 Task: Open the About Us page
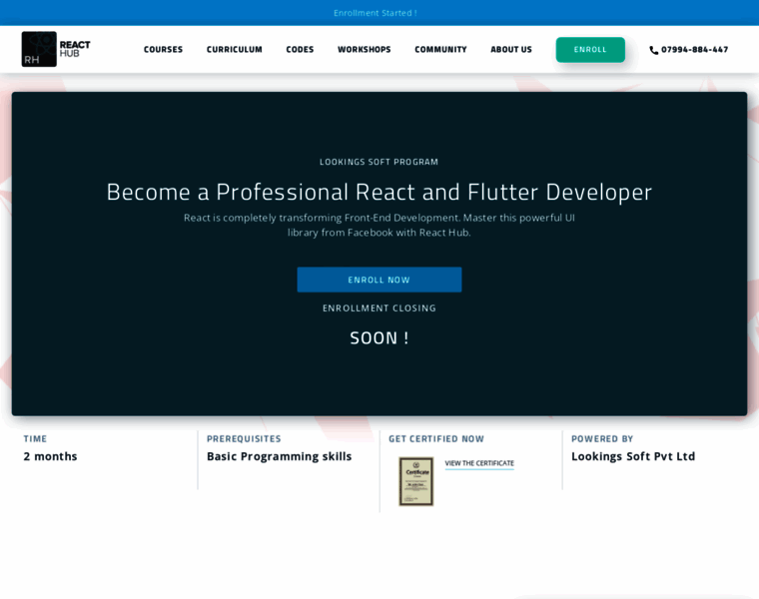click(x=511, y=49)
